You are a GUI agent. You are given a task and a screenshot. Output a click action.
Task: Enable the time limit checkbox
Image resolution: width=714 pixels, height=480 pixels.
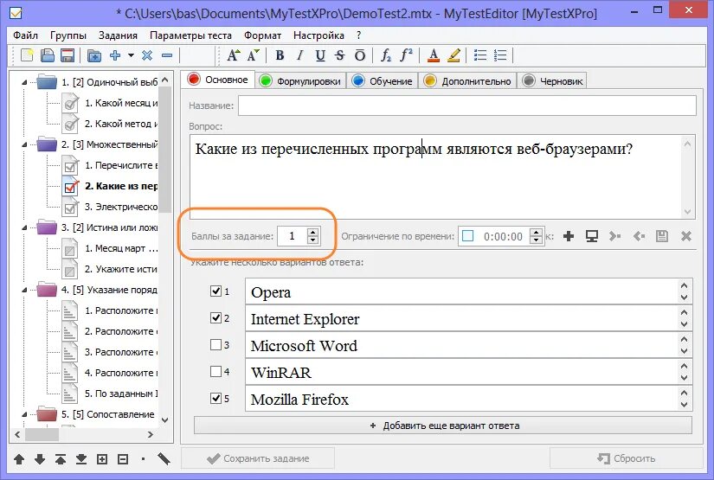point(467,236)
